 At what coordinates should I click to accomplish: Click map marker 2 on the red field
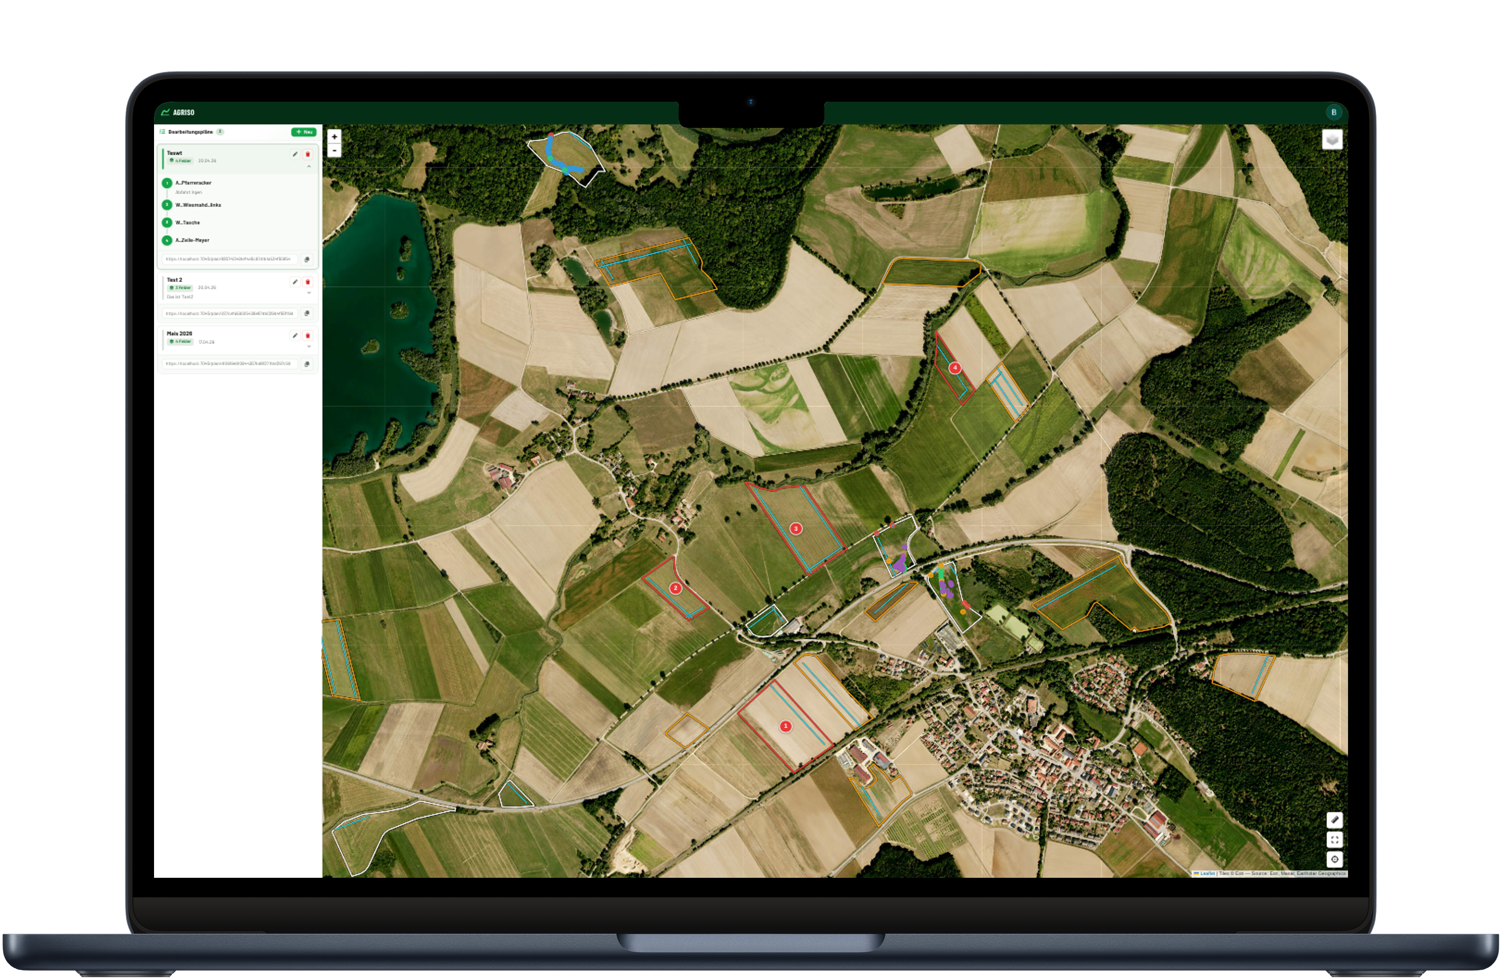coord(675,588)
